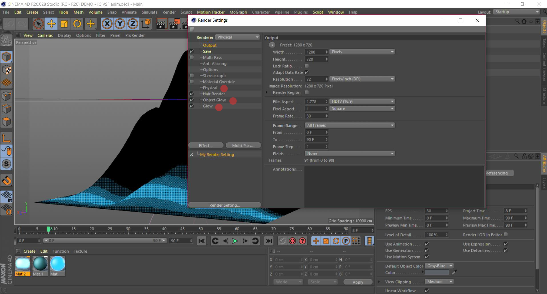Enable the Lock Ratio checkbox

[307, 66]
